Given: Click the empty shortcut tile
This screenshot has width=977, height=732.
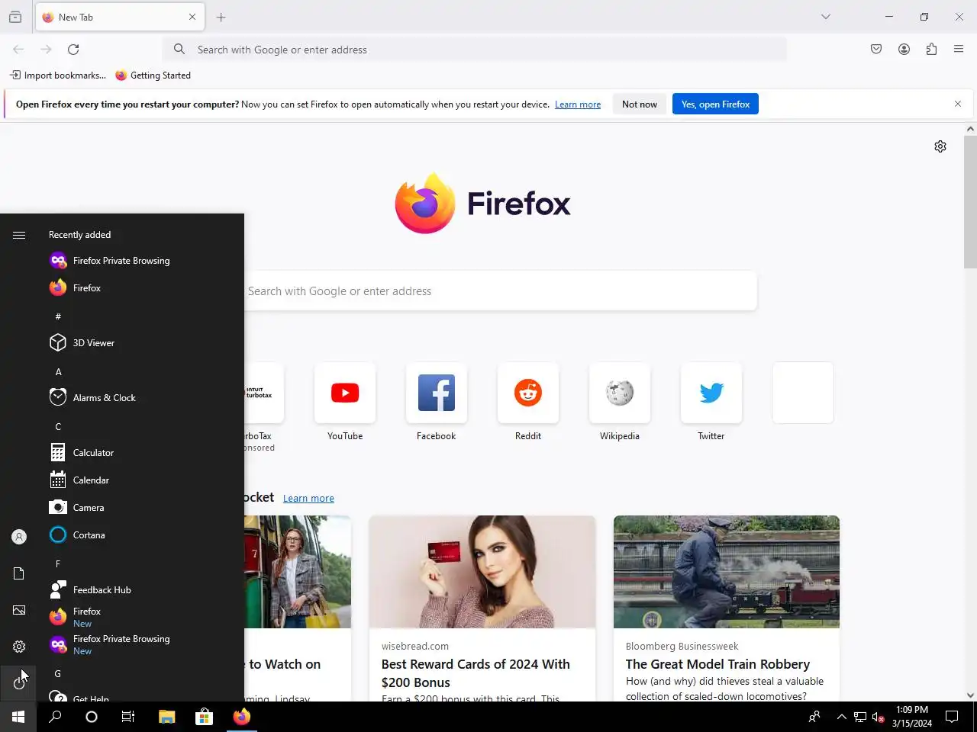Looking at the screenshot, I should click(x=803, y=393).
